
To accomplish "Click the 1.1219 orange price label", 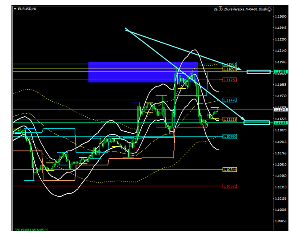I will click(x=230, y=119).
